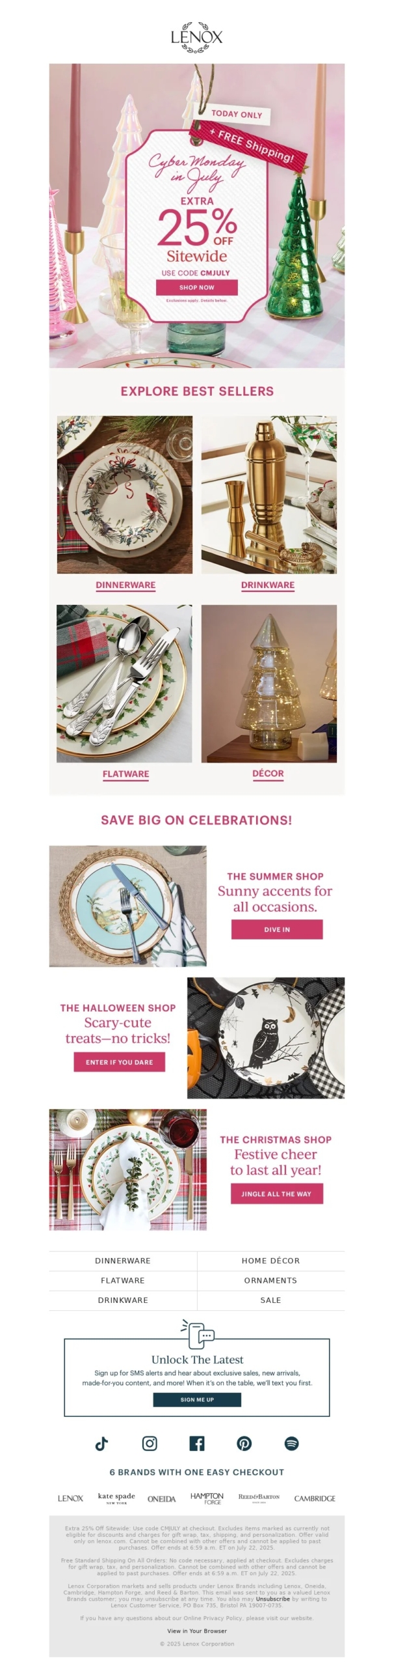Click Jingle All The Way button
This screenshot has height=1667, width=394.
coord(277,1194)
